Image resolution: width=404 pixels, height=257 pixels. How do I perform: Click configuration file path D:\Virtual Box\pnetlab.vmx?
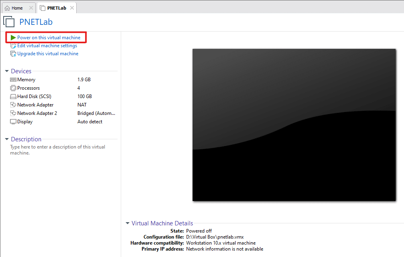(x=215, y=237)
